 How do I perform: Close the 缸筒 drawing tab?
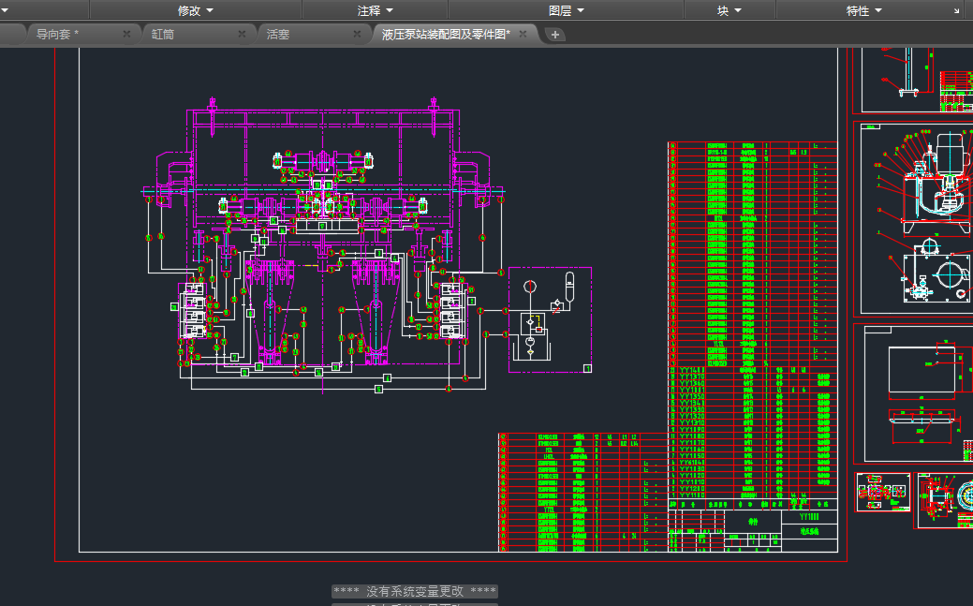click(x=242, y=34)
